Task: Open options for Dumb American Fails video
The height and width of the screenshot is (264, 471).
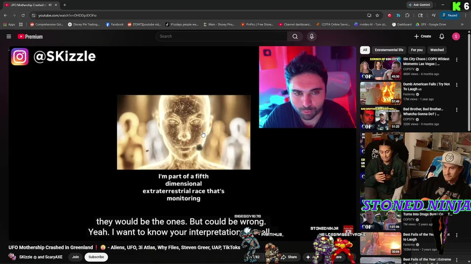Action: click(x=457, y=85)
